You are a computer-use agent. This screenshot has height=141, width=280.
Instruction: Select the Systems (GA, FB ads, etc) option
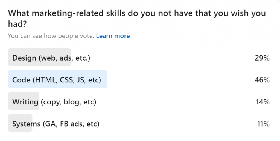(56, 124)
